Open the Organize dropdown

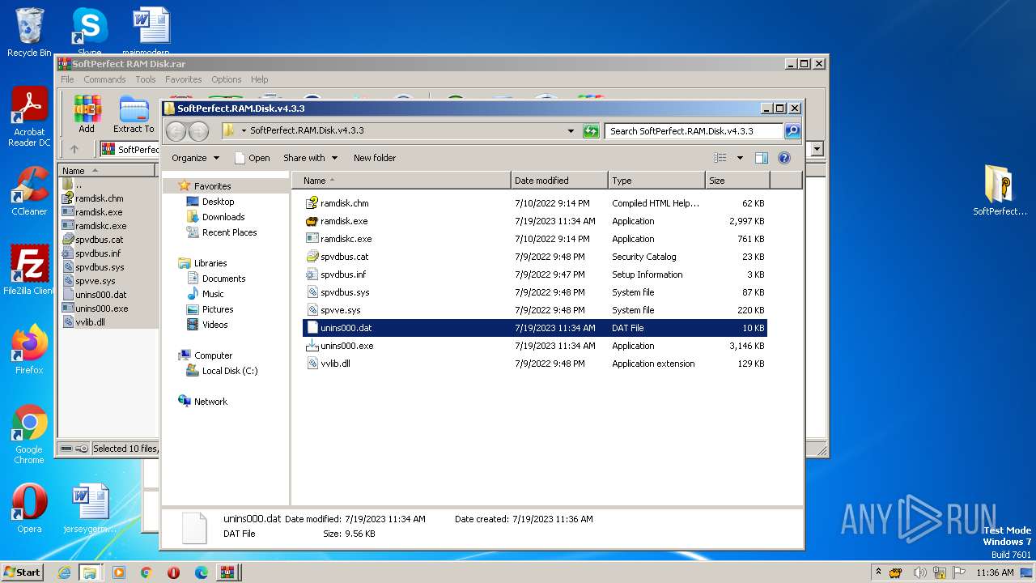[195, 158]
